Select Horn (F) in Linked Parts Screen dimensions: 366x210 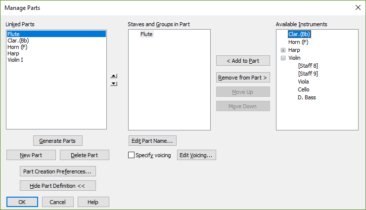[18, 47]
